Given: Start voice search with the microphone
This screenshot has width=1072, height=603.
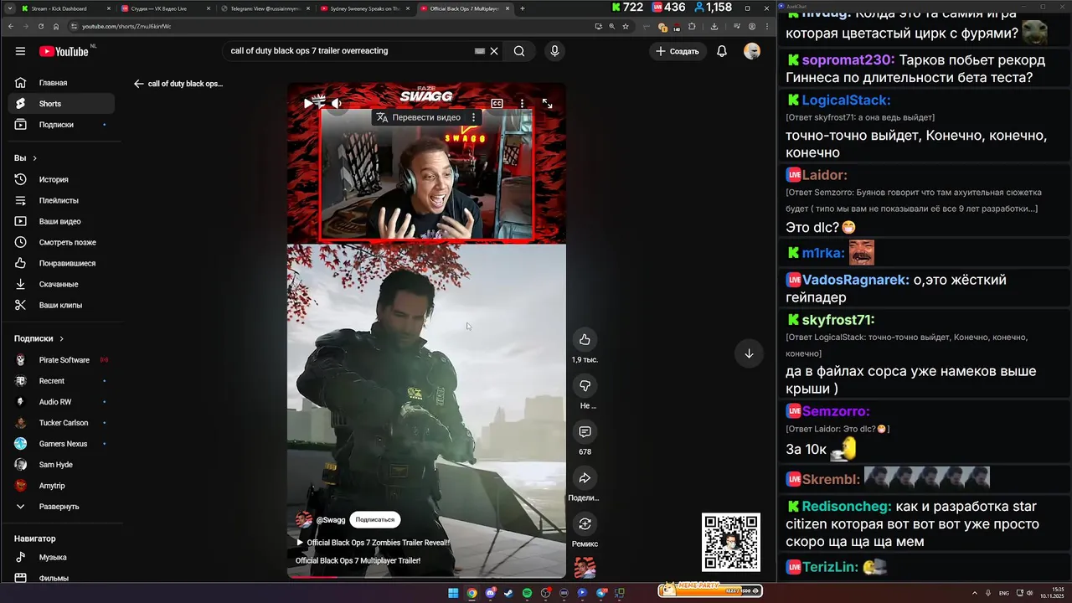Looking at the screenshot, I should [554, 51].
